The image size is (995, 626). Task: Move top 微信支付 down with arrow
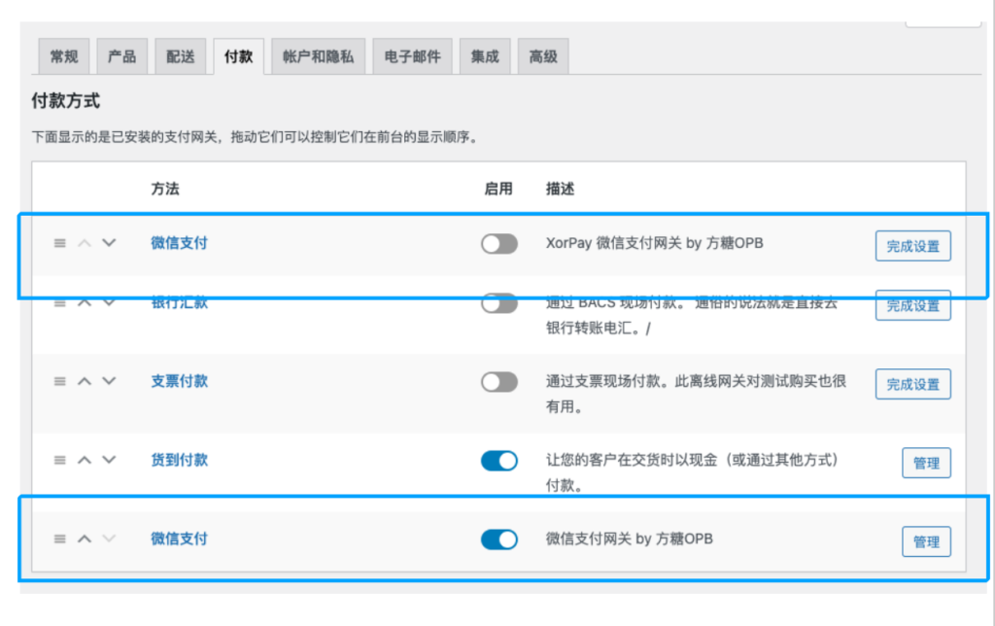point(108,243)
